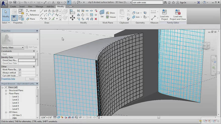Collapse the Constraints section in Properties
Viewport: 221px width, 124px height.
click(x=34, y=51)
